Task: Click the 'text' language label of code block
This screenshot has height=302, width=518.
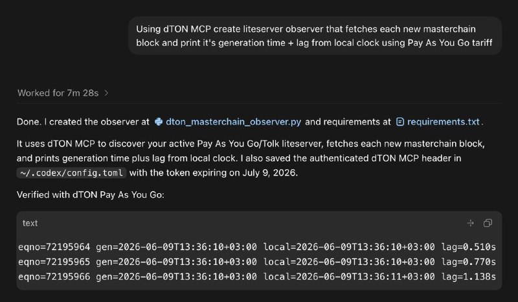Action: (x=30, y=224)
